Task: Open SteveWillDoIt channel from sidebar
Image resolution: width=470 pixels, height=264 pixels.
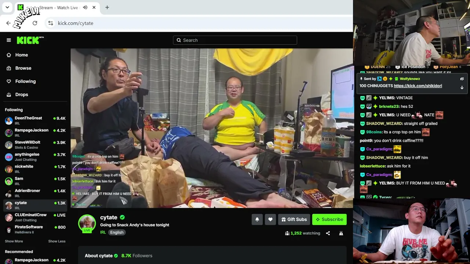Action: coord(35,145)
